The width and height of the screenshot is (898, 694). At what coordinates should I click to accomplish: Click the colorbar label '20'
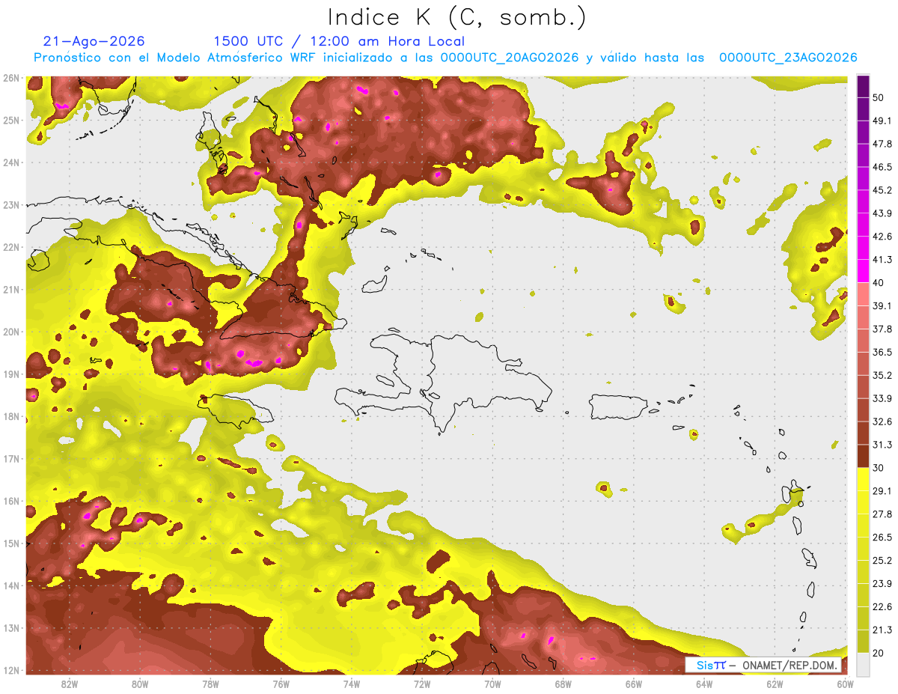[x=879, y=653]
